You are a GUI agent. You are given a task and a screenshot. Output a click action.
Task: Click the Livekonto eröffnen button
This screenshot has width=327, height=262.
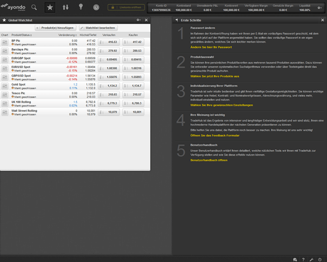point(126,8)
